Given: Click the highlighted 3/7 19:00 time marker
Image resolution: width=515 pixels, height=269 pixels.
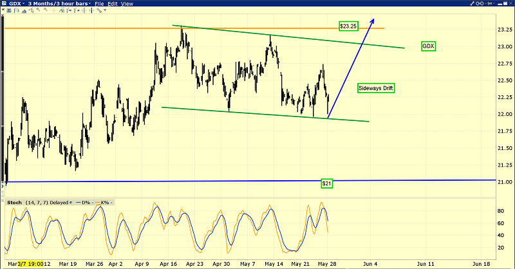Looking at the screenshot, I should (30, 264).
